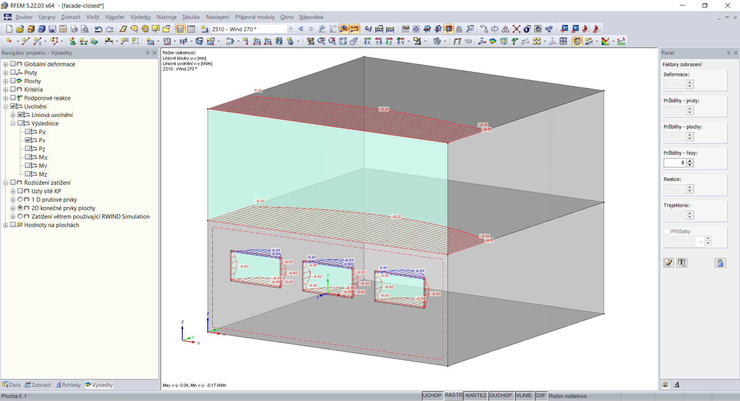Check the Pruty results box

13,72
